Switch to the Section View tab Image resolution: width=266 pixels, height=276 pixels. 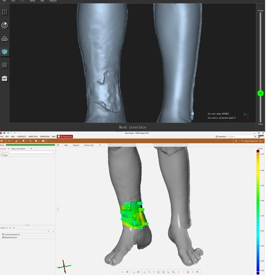pos(89,145)
